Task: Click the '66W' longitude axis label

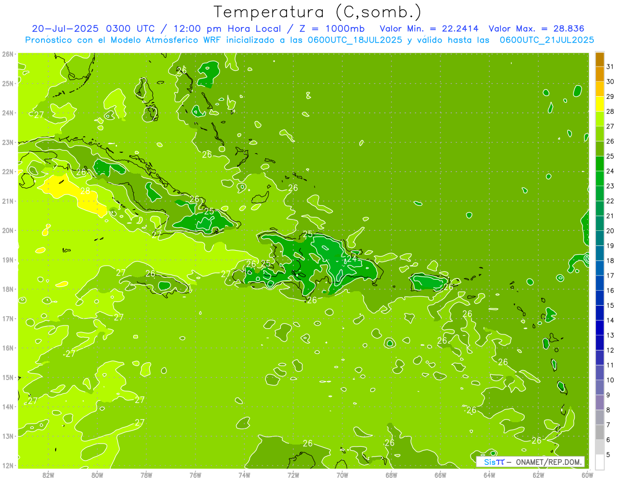Action: 440,475
